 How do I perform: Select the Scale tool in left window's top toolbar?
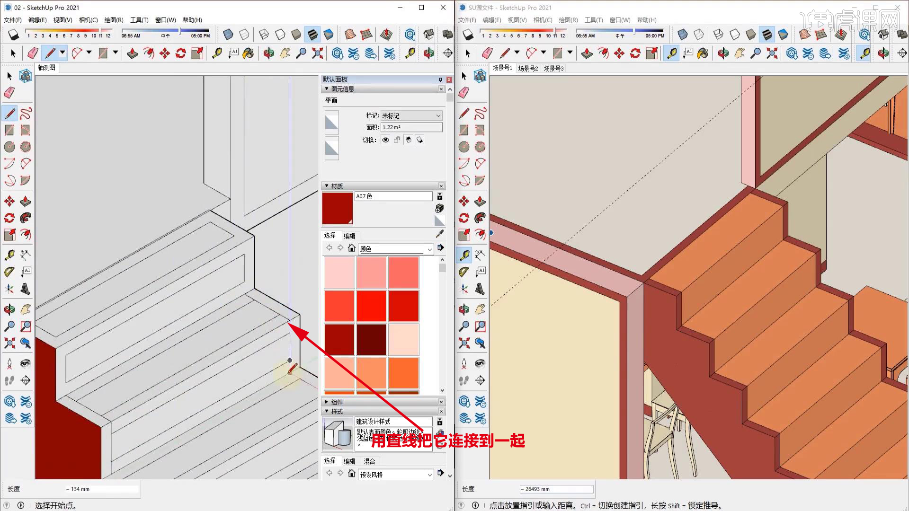[197, 53]
